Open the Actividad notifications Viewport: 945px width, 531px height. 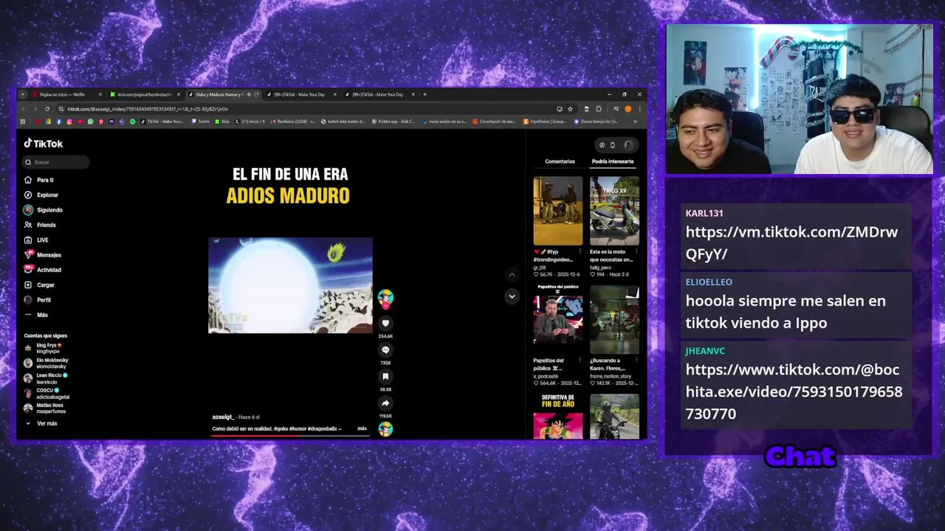click(42, 270)
